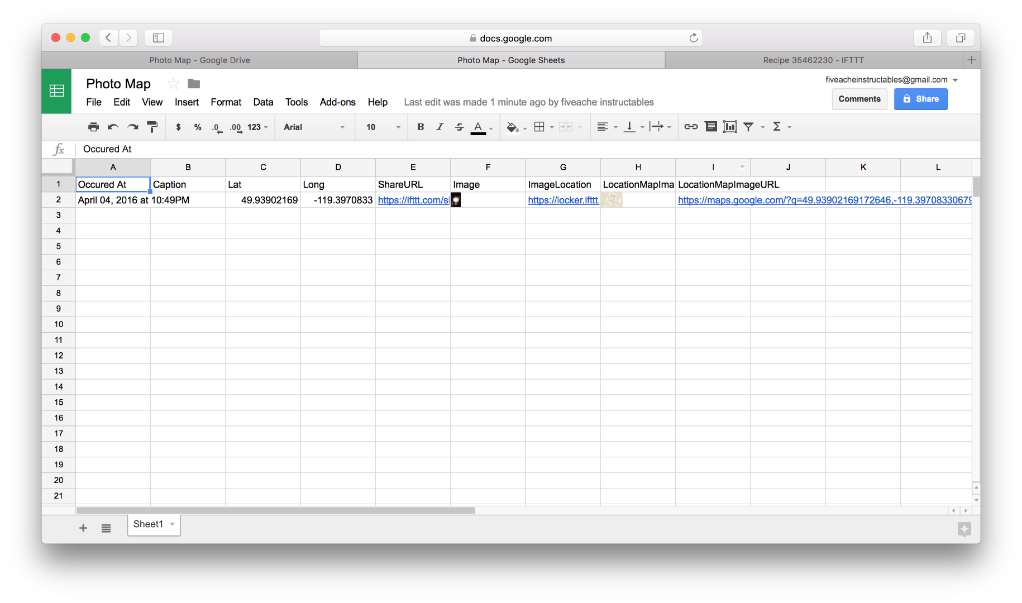Click the Share button
The height and width of the screenshot is (603, 1022).
pyautogui.click(x=920, y=99)
